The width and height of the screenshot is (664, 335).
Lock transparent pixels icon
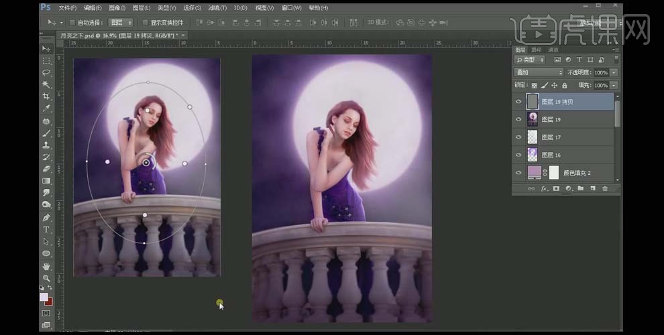pos(534,86)
